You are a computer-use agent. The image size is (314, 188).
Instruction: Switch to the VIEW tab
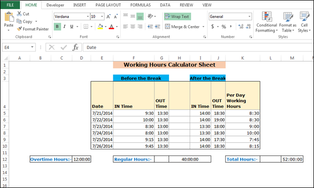click(207, 5)
